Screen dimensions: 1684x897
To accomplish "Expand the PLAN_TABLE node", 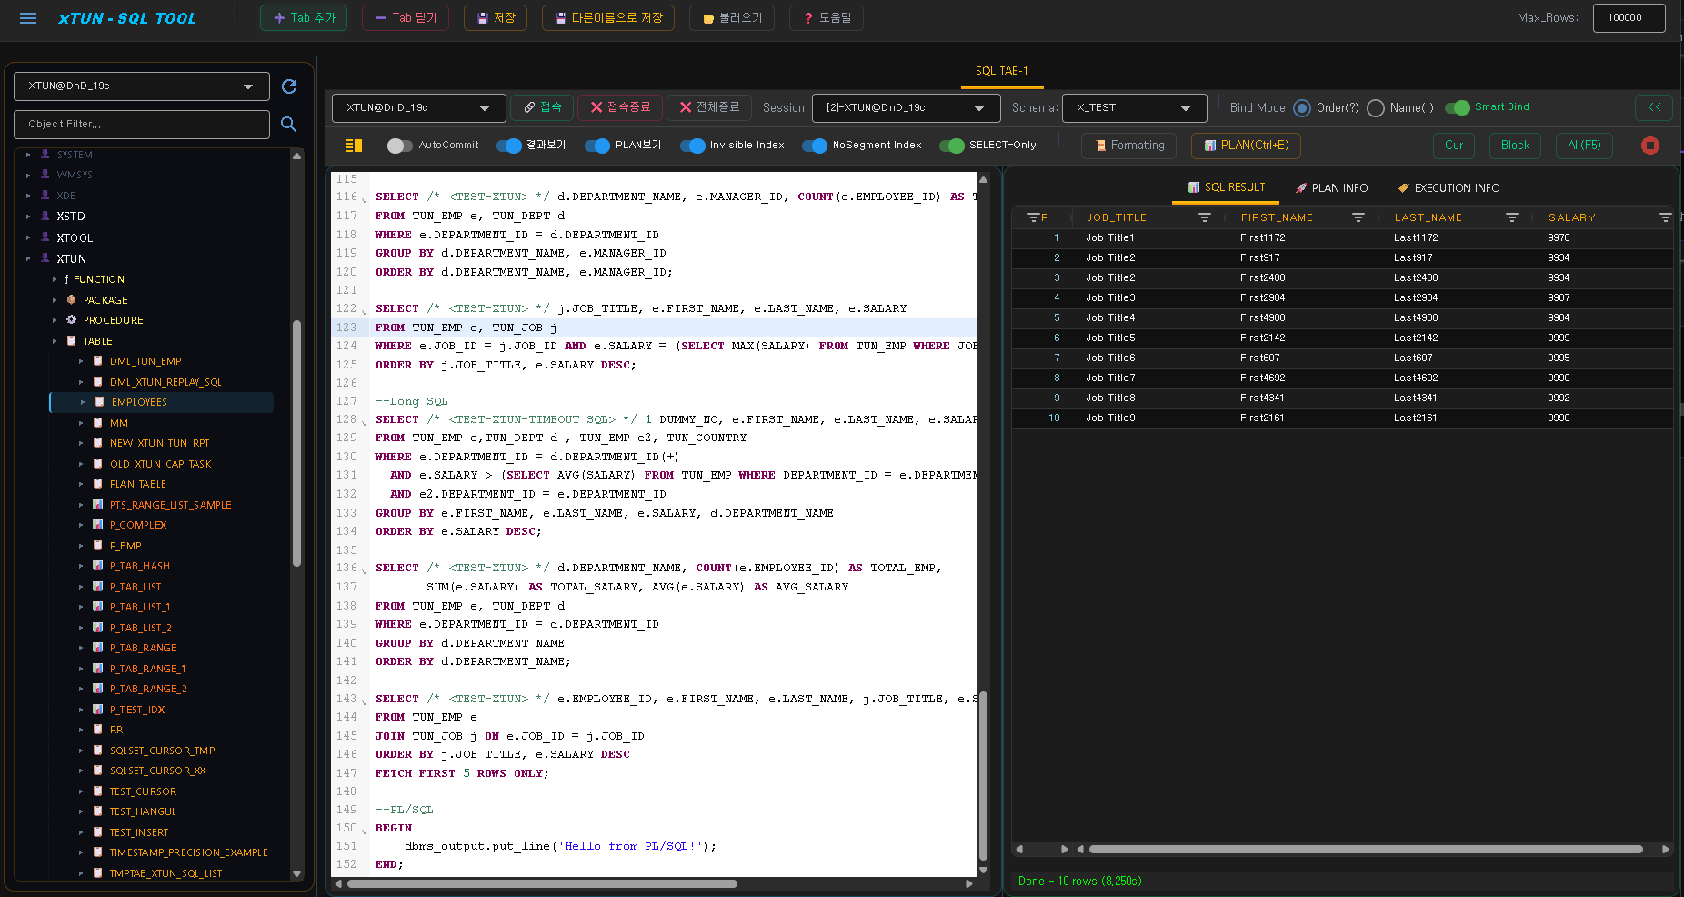I will coord(81,484).
